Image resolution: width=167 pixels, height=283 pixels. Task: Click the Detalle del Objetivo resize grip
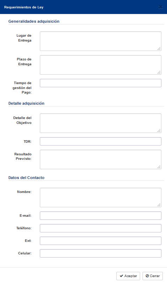(159, 131)
